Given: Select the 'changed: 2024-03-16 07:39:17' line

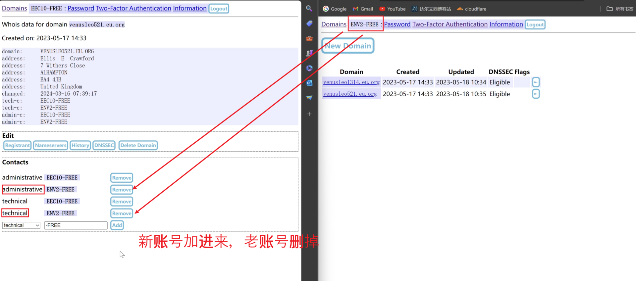Looking at the screenshot, I should tap(49, 94).
